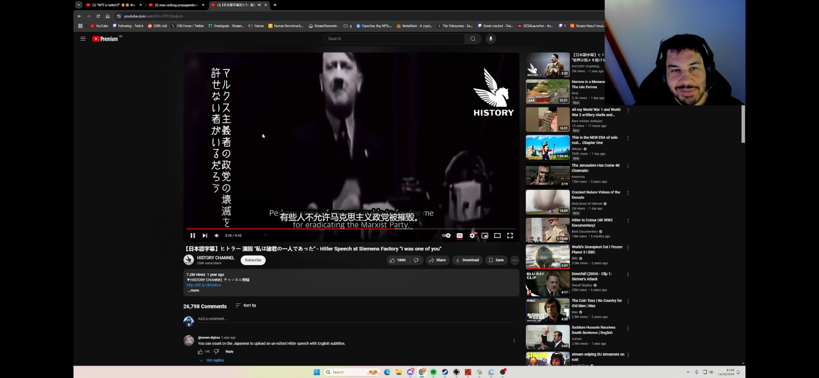Go to YouTube Premium home logo
The width and height of the screenshot is (819, 378).
[x=105, y=39]
